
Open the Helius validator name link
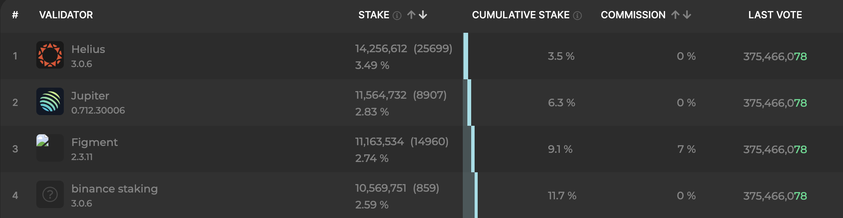click(x=88, y=49)
